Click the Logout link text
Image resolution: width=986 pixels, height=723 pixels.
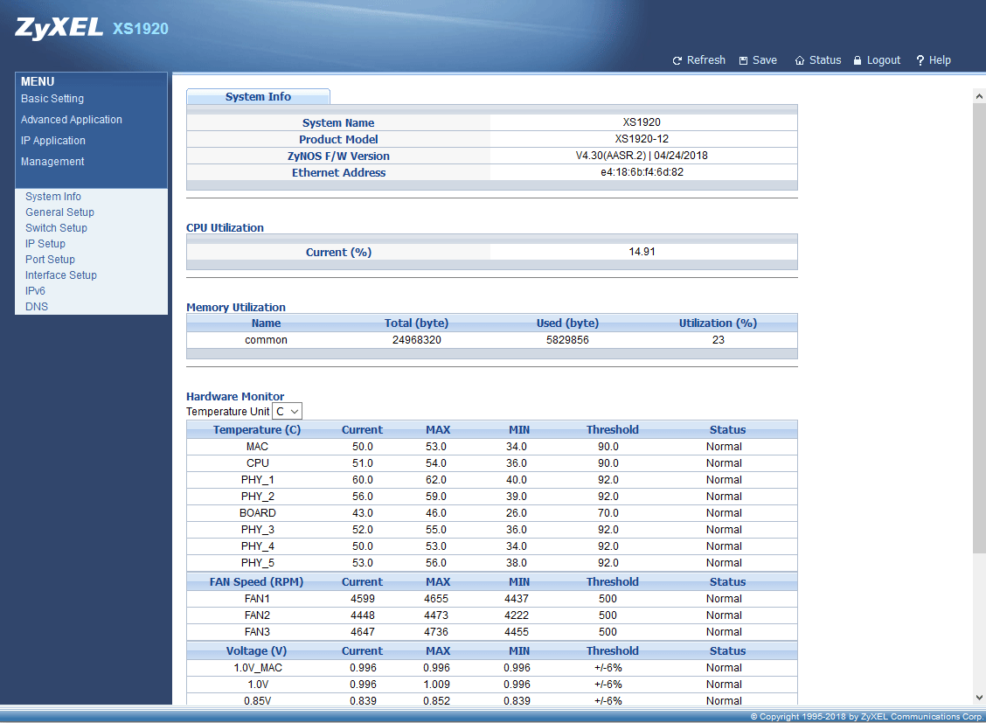[884, 60]
